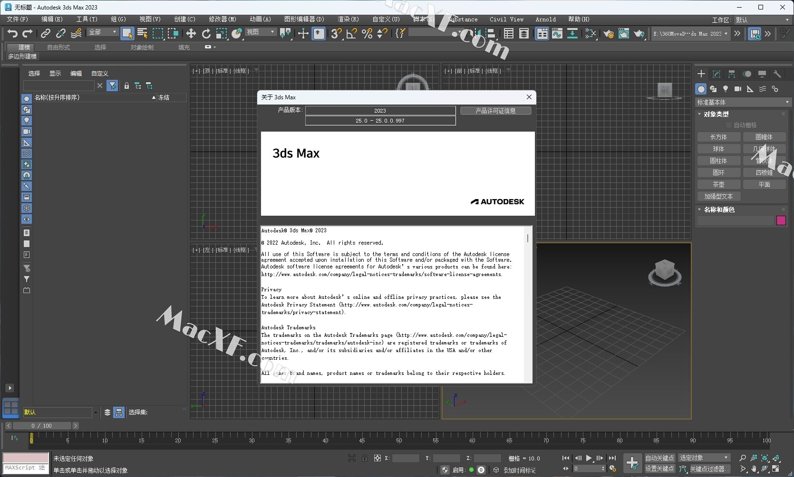Choose the Select and Move tool
The height and width of the screenshot is (477, 794).
[x=191, y=33]
